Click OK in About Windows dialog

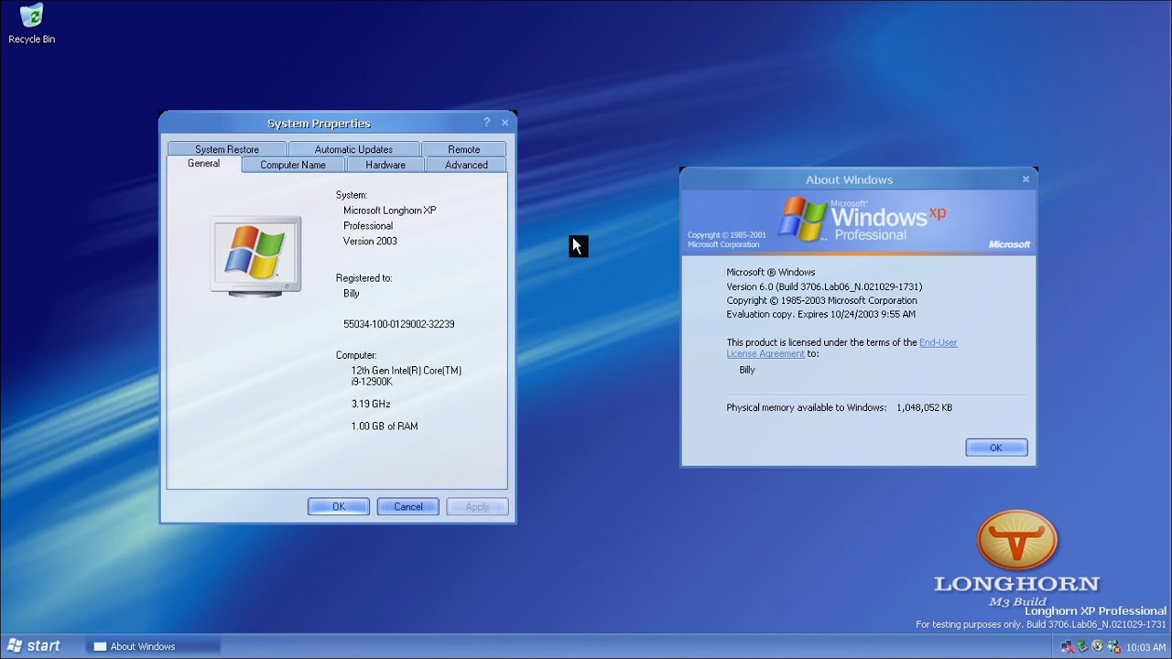(x=996, y=448)
